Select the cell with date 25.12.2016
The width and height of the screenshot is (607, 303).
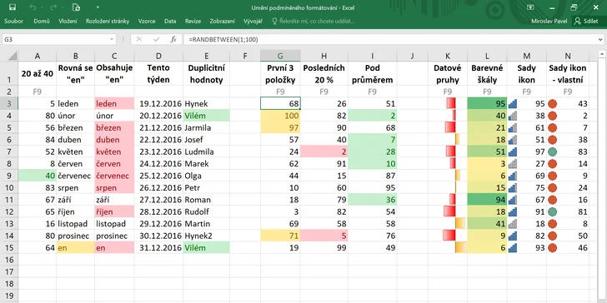(158, 176)
